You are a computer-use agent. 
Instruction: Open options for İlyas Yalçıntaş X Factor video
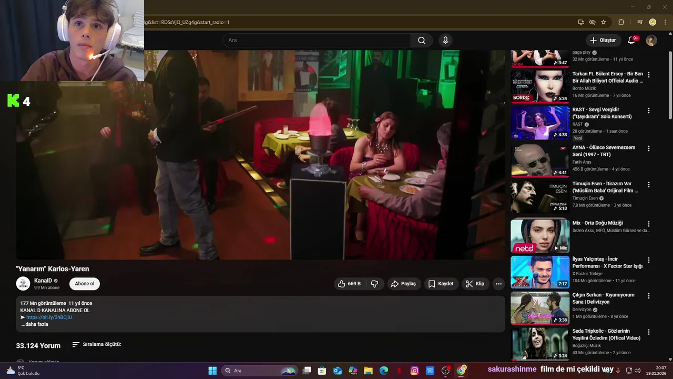[x=649, y=260]
